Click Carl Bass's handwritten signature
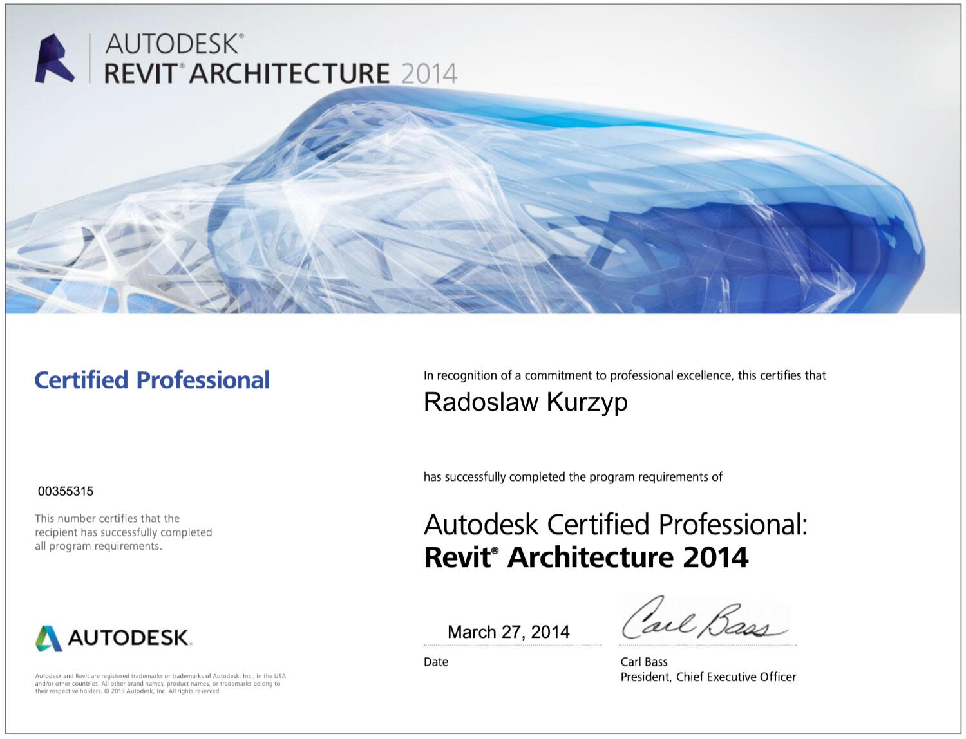 click(x=703, y=619)
